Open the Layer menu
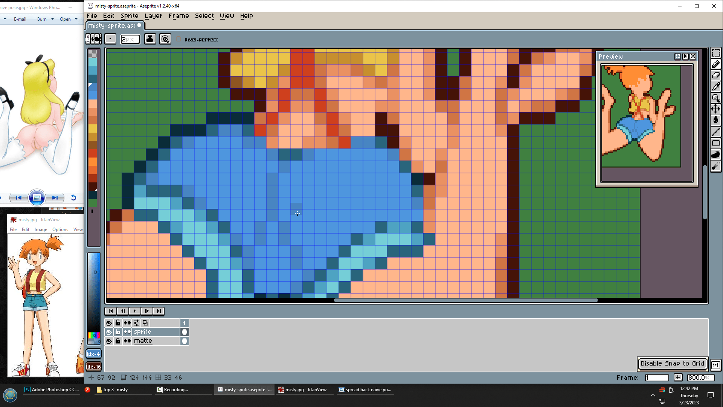 153,16
